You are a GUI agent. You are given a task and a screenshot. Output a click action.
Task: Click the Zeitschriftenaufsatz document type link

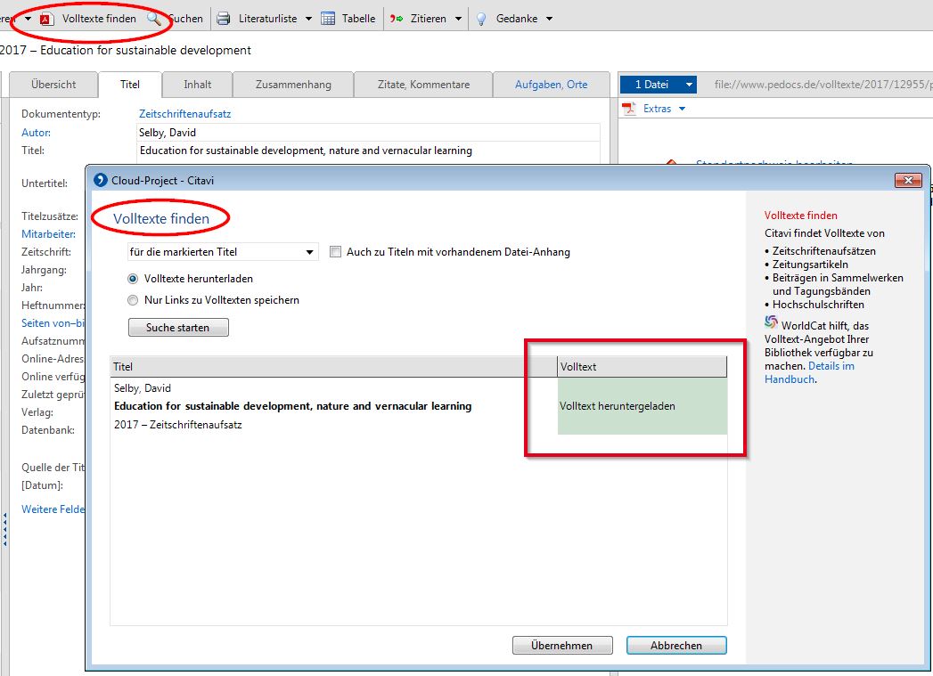tap(185, 114)
